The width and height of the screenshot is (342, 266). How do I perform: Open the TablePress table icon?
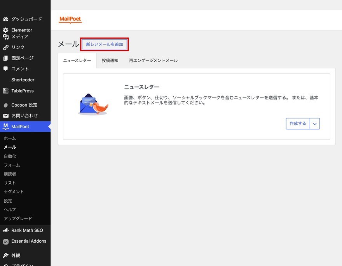coord(6,90)
